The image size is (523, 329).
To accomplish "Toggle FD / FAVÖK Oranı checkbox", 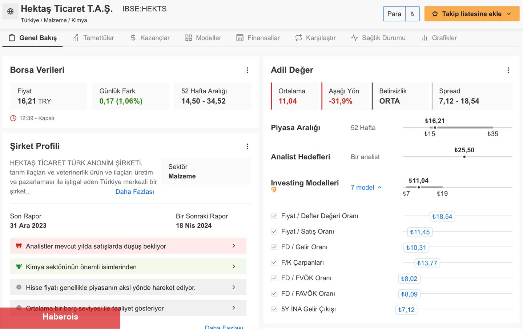I will click(x=274, y=294).
